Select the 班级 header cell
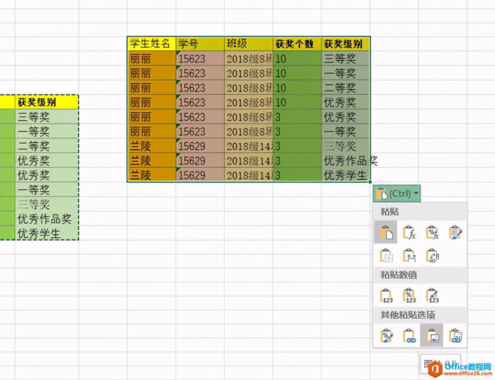 coord(249,43)
